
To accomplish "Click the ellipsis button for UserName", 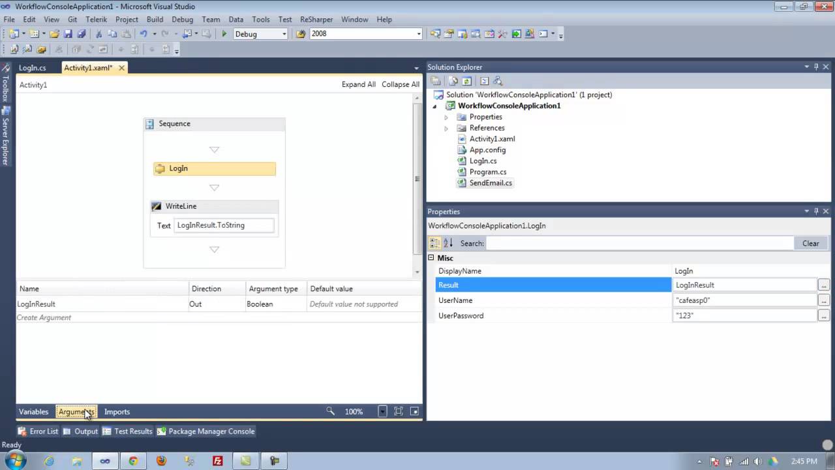I will point(823,300).
